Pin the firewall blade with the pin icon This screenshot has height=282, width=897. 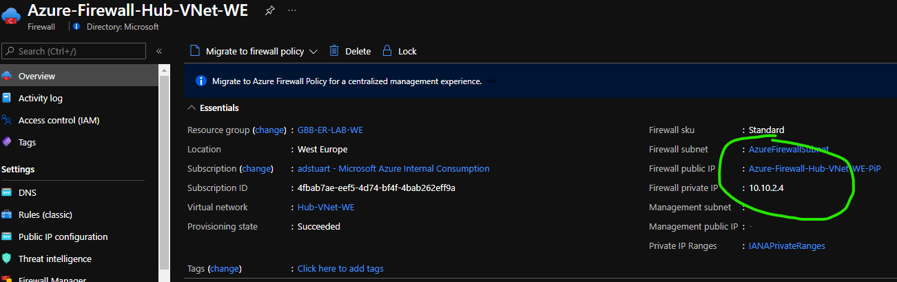pos(269,11)
